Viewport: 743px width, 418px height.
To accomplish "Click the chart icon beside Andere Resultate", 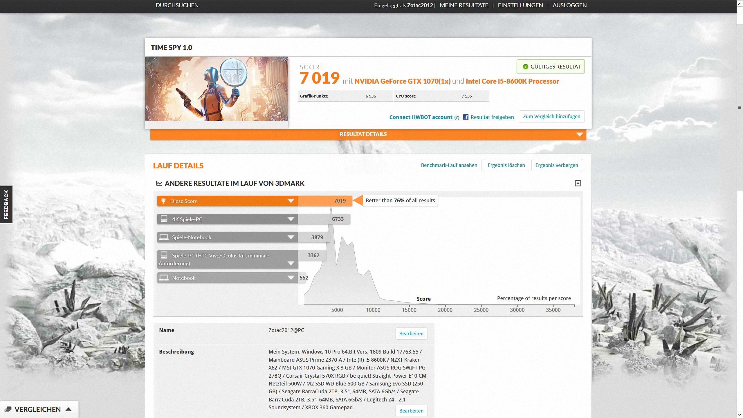I will (x=159, y=183).
